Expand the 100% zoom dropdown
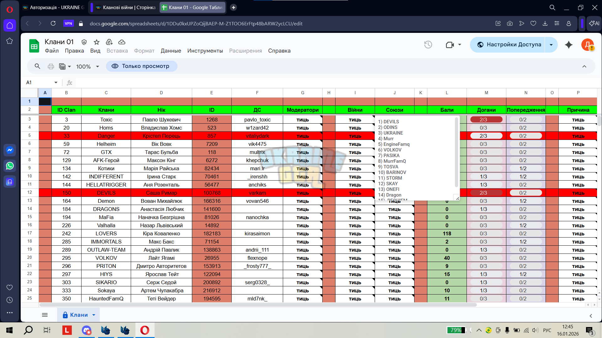 88,66
